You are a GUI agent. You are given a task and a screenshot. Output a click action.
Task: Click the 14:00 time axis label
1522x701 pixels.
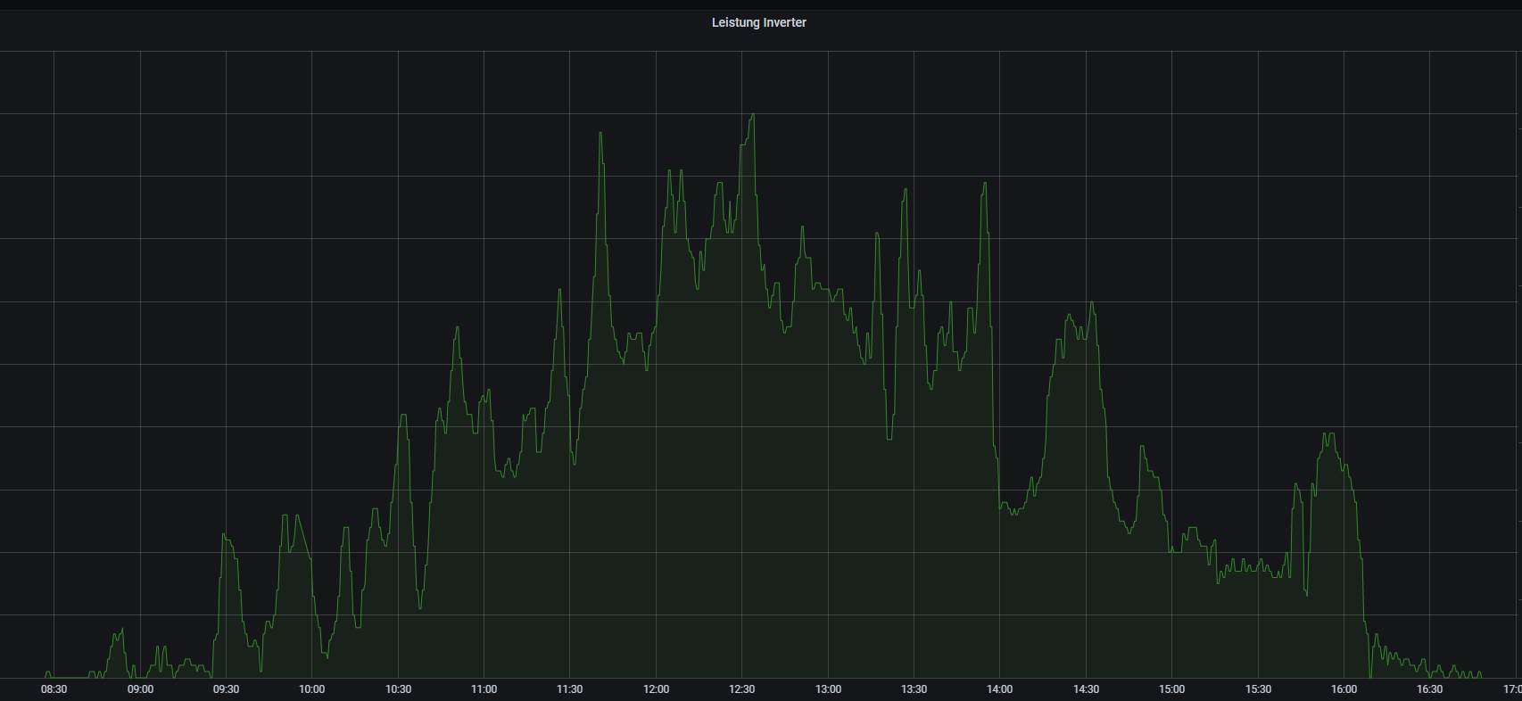tap(999, 689)
